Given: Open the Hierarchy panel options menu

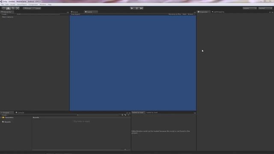Looking at the screenshot, I should pos(68,12).
